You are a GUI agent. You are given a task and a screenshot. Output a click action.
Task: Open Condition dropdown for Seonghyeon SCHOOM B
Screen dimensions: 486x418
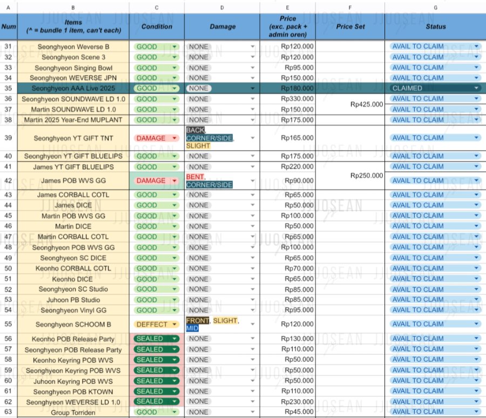point(157,325)
